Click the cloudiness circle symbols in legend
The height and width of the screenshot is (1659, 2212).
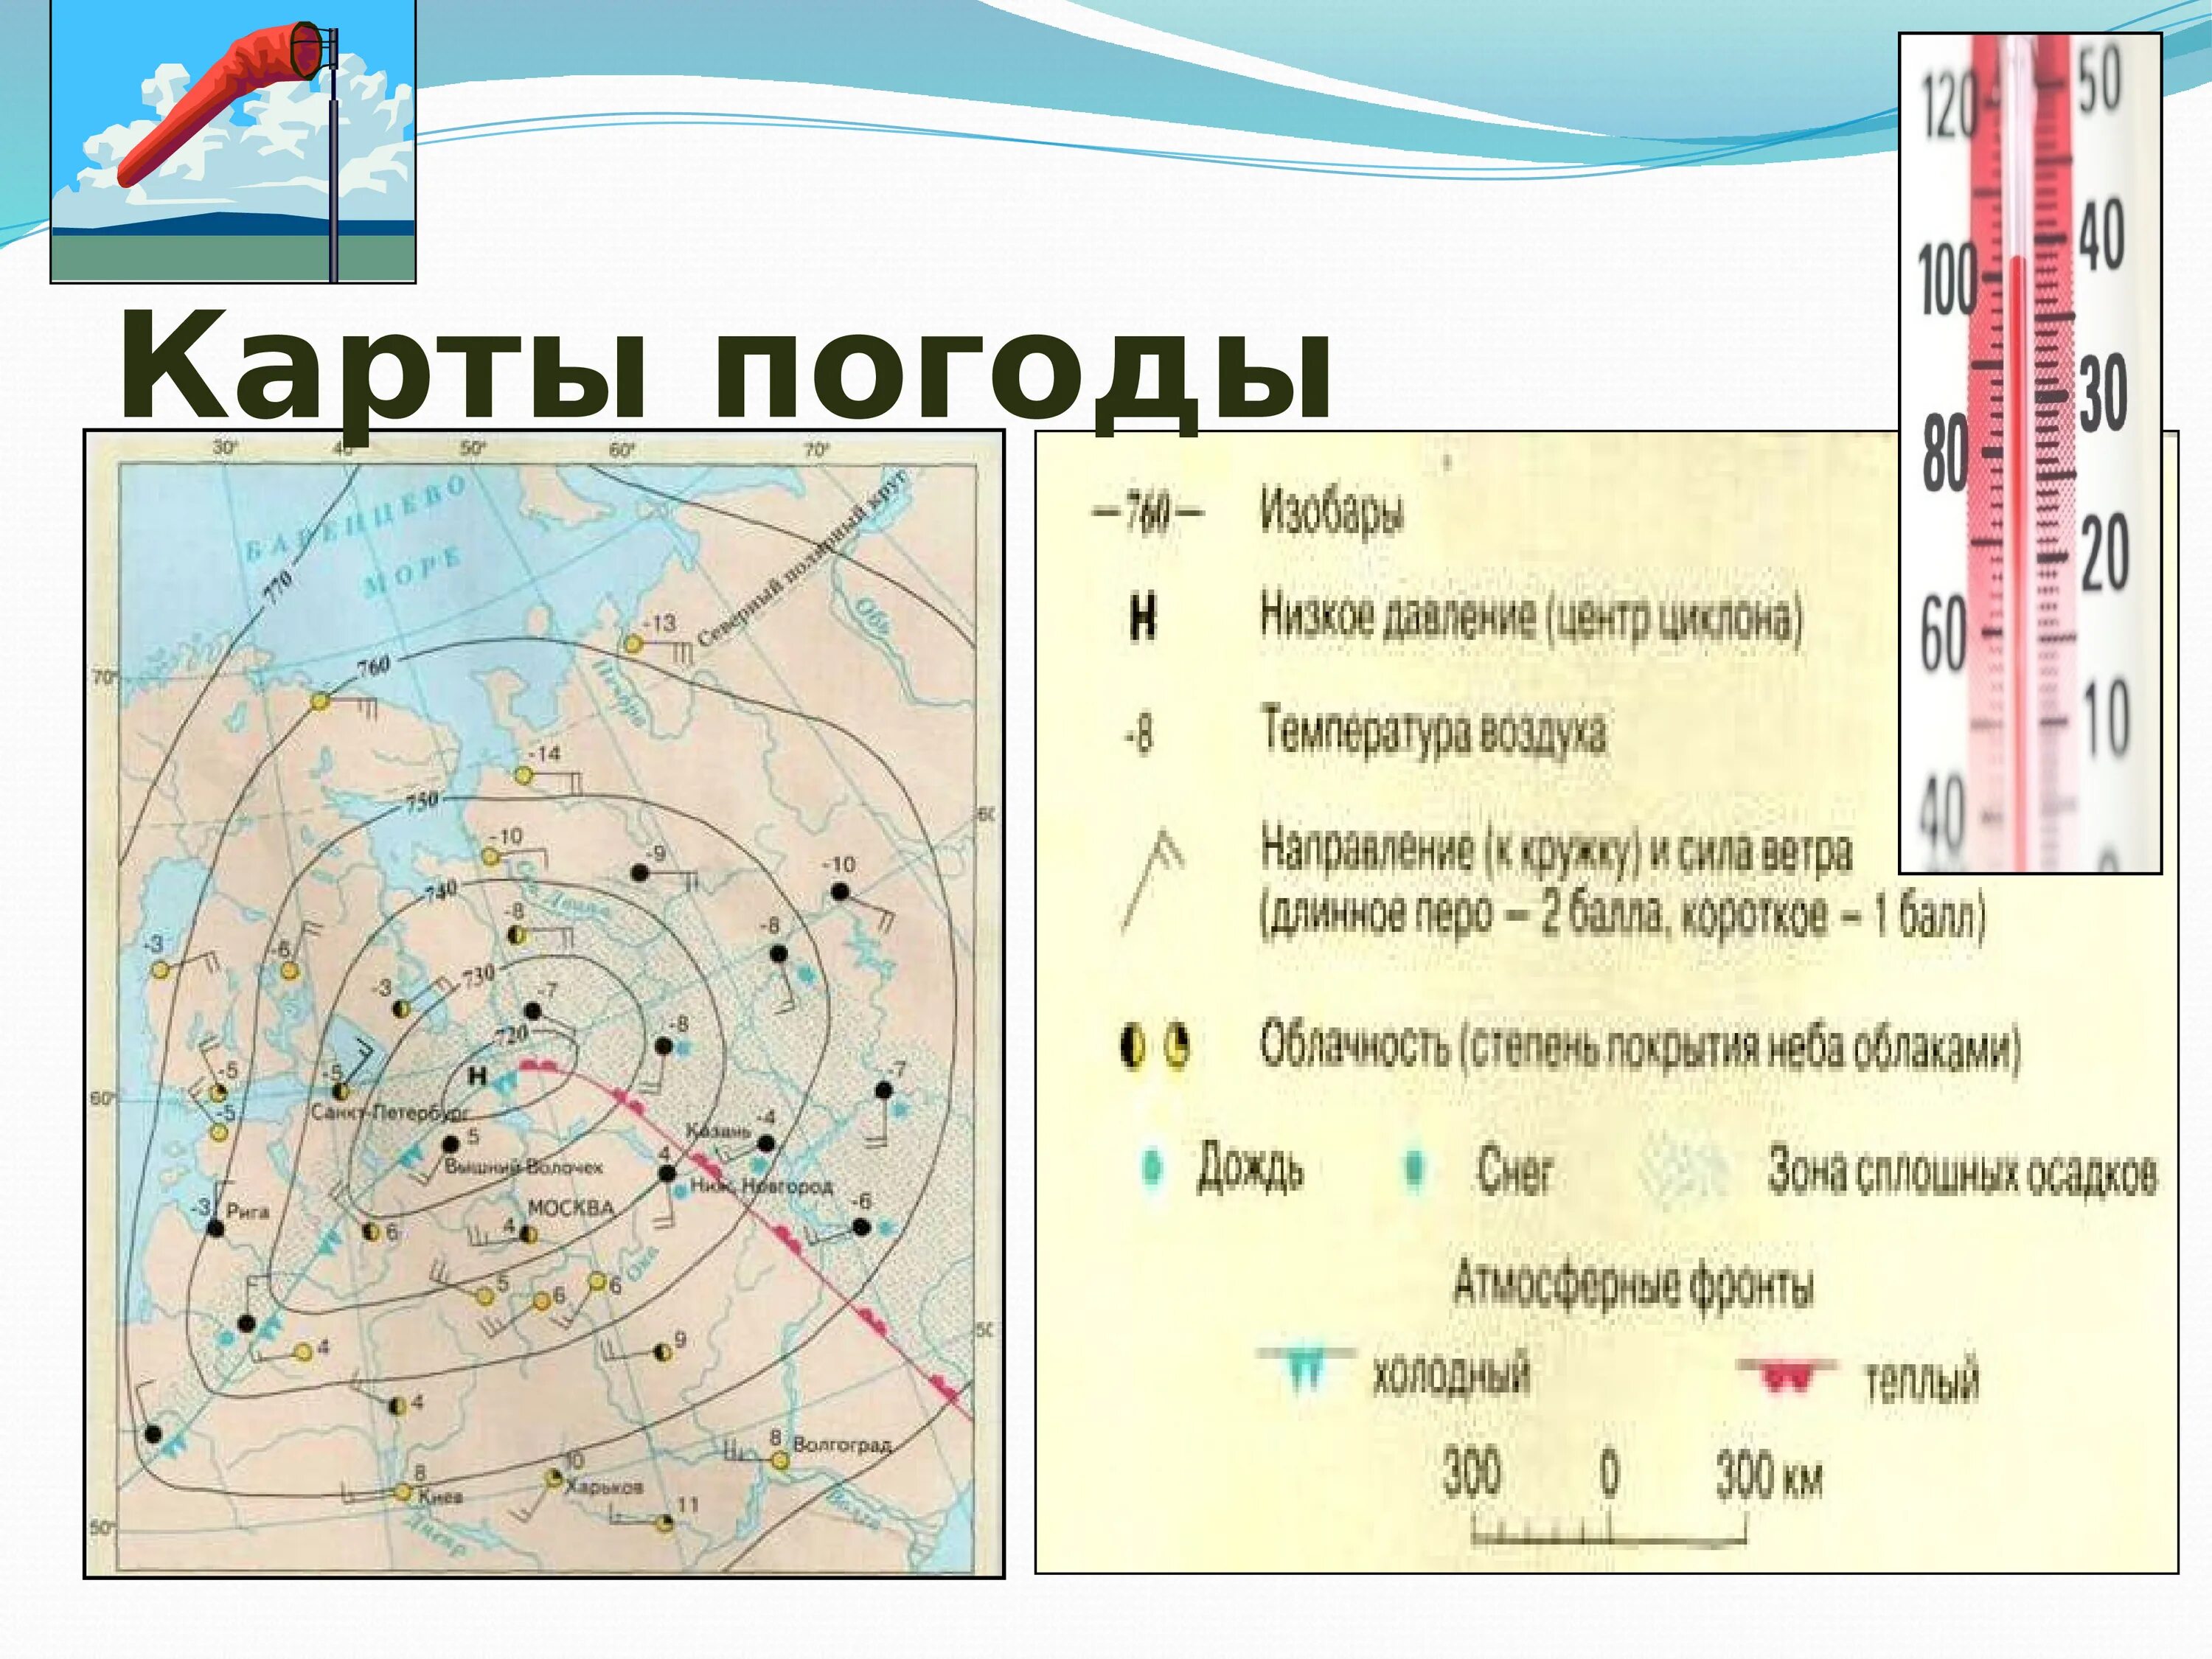(1155, 1047)
